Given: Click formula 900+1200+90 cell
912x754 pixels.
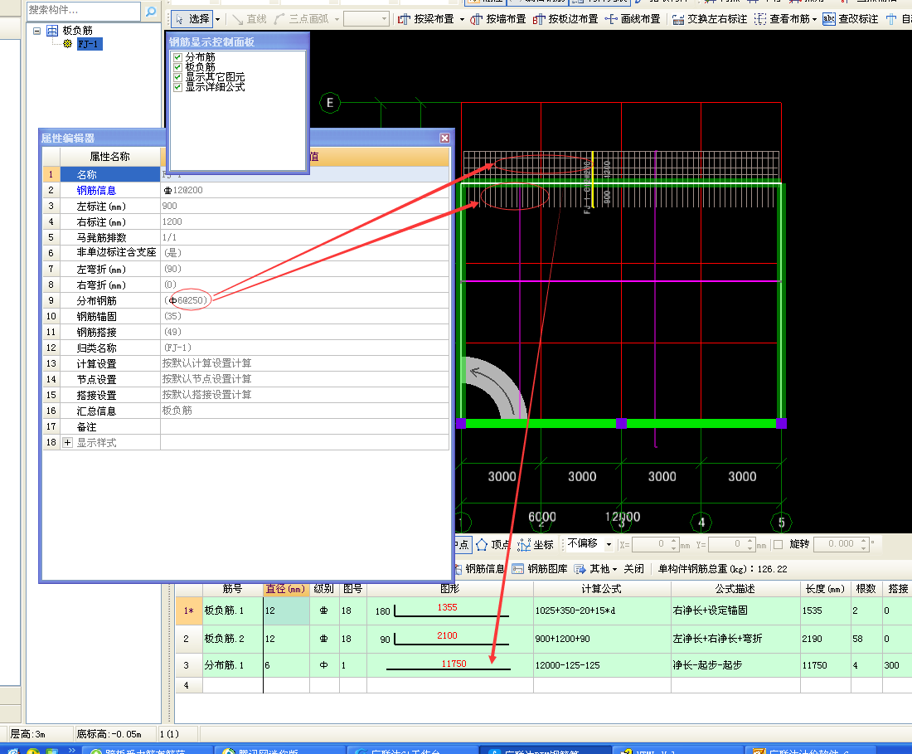Looking at the screenshot, I should 601,639.
